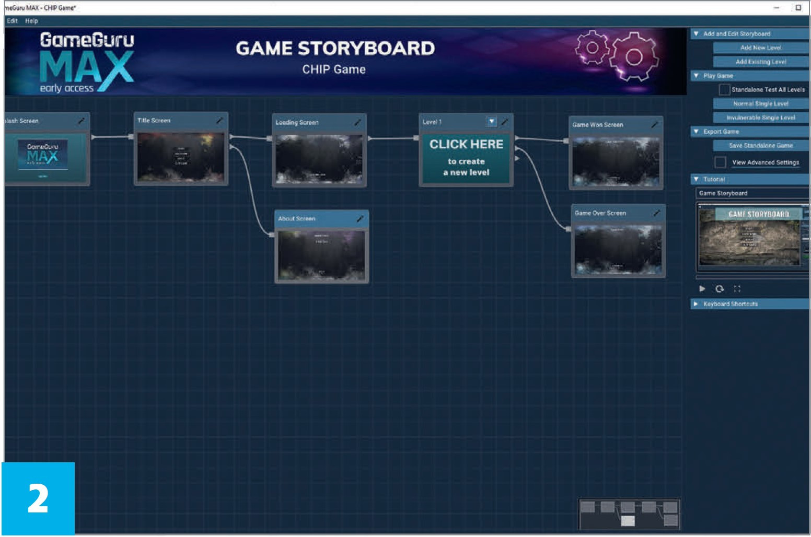811x537 pixels.
Task: Select the About Screen thumbnail
Action: click(321, 255)
